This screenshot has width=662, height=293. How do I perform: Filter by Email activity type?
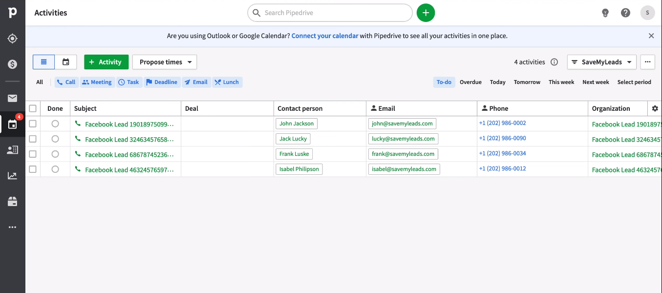pos(196,82)
